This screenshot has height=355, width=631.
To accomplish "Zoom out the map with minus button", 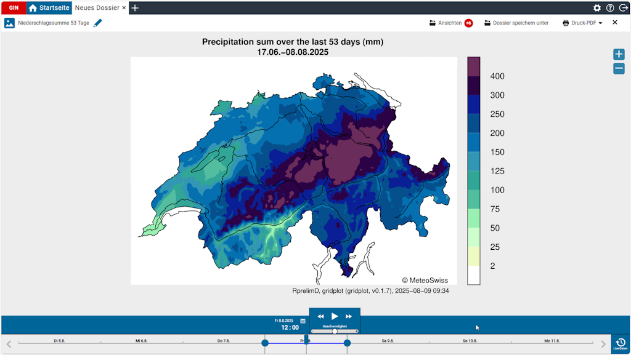I will pos(619,69).
